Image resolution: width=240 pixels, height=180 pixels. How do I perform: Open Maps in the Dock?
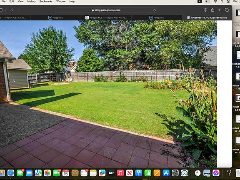[38, 173]
